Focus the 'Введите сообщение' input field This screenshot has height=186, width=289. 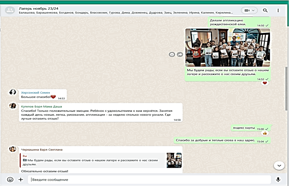pos(149,180)
